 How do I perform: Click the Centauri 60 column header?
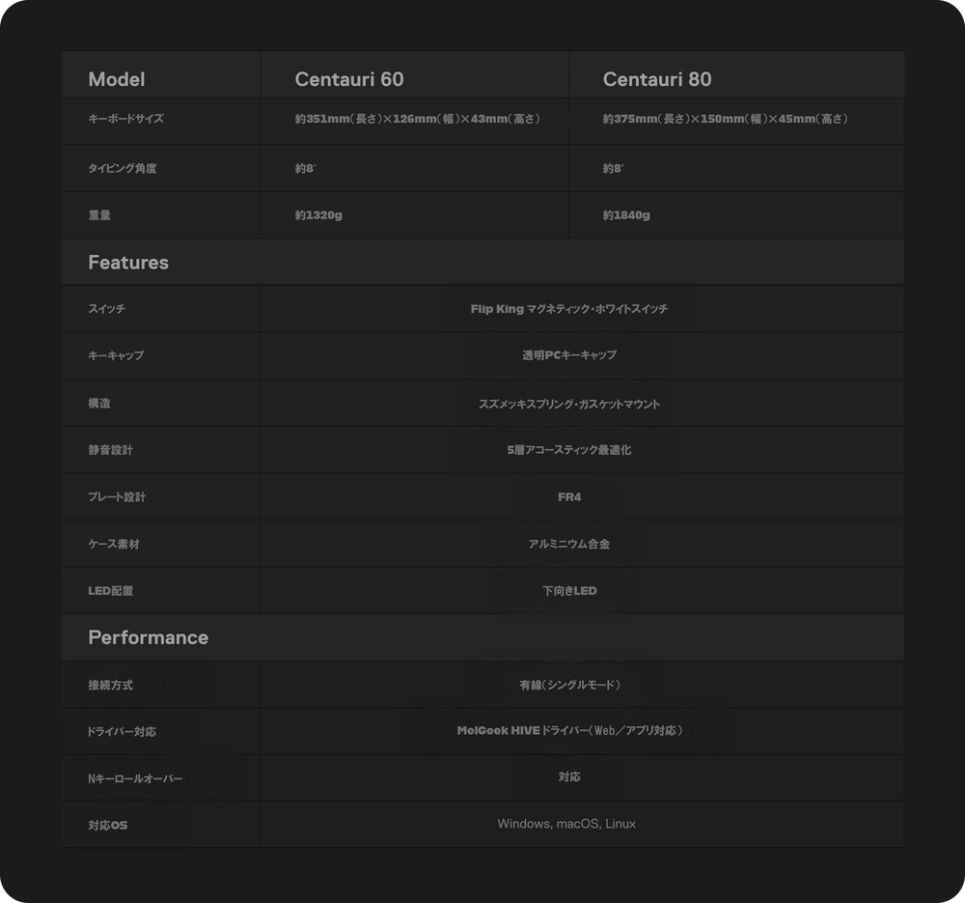click(x=349, y=79)
